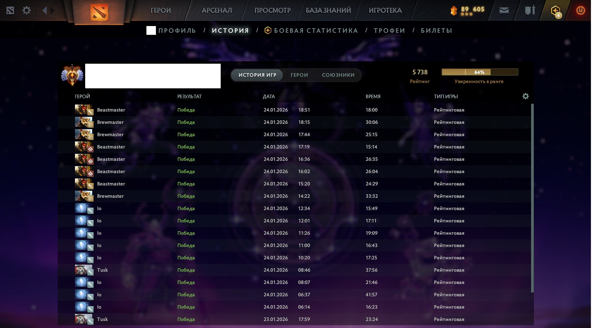The width and height of the screenshot is (592, 328).
Task: Go to the Dota 2 home logo
Action: pos(99,12)
